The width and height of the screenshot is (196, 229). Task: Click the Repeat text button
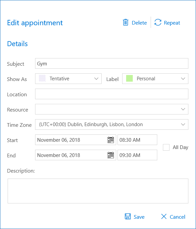[x=172, y=23]
